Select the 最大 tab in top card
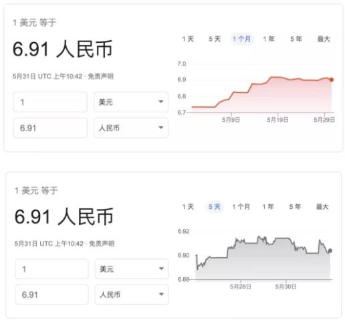Screen dimensions: 345x322 [324, 39]
